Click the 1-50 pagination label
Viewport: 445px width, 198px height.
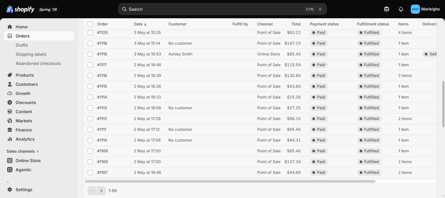[113, 191]
